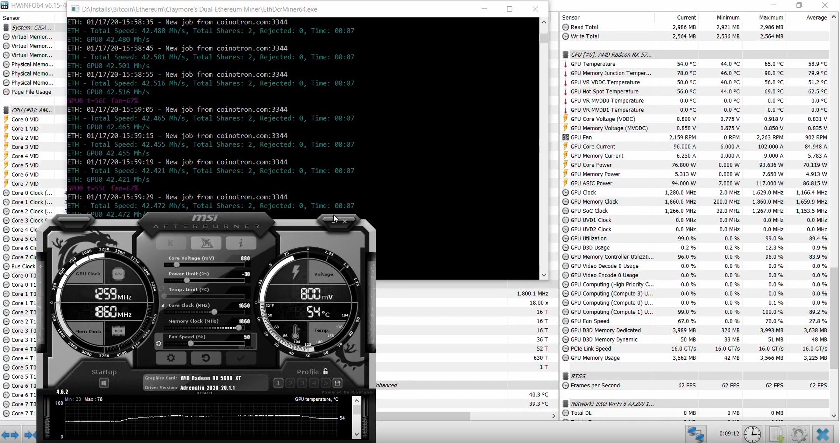Select Afterburner profile slot 1
This screenshot has height=443, width=840.
(x=278, y=383)
